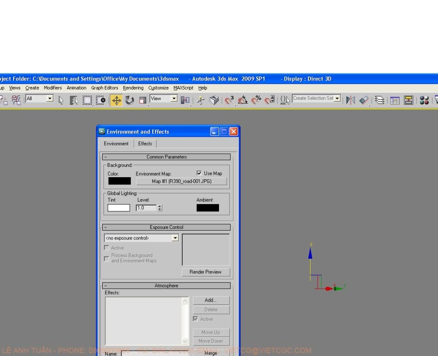Activate the Select and Scale tool
Image resolution: width=438 pixels, height=356 pixels.
143,100
